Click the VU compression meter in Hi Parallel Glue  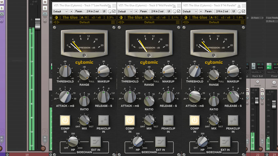214,43
